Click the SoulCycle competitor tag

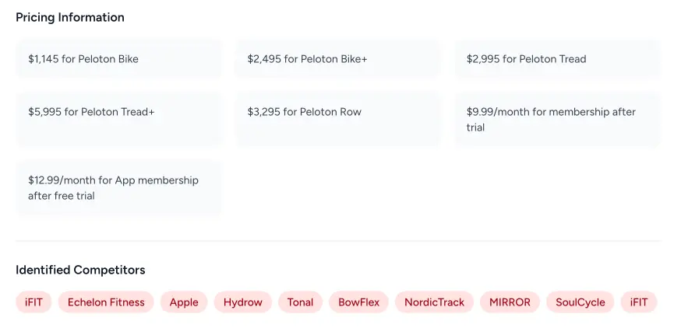pos(580,302)
